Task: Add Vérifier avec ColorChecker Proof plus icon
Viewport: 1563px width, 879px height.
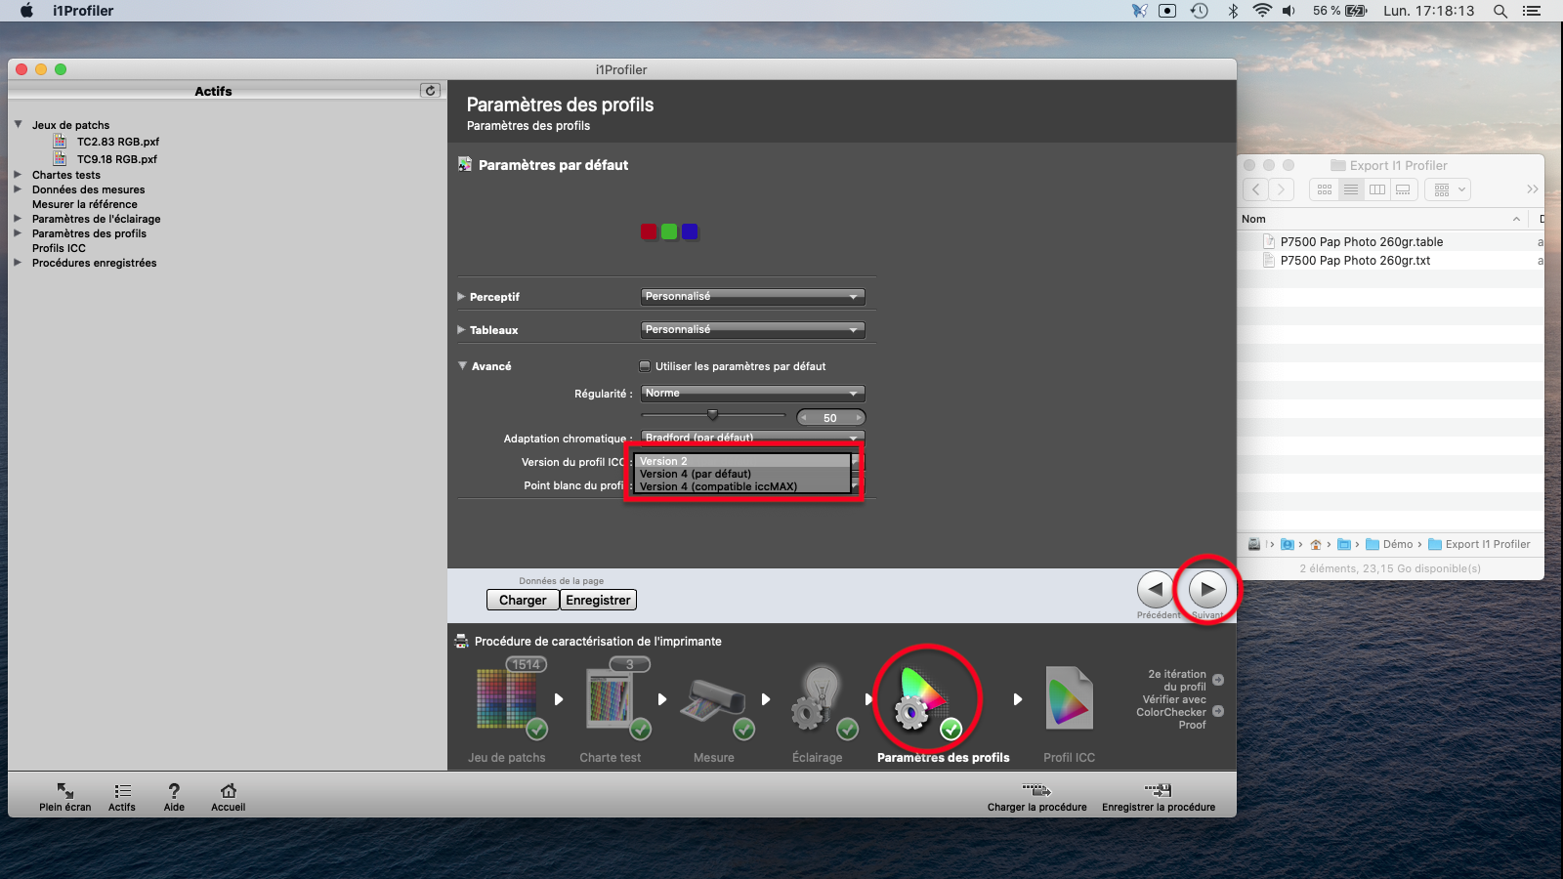Action: click(x=1218, y=711)
